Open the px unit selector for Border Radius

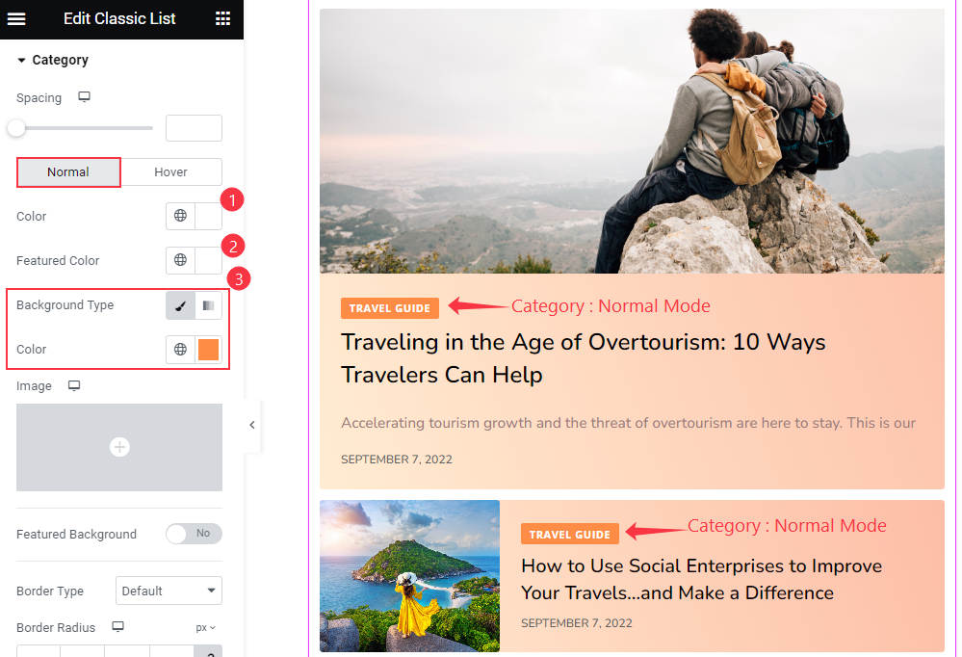tap(205, 627)
